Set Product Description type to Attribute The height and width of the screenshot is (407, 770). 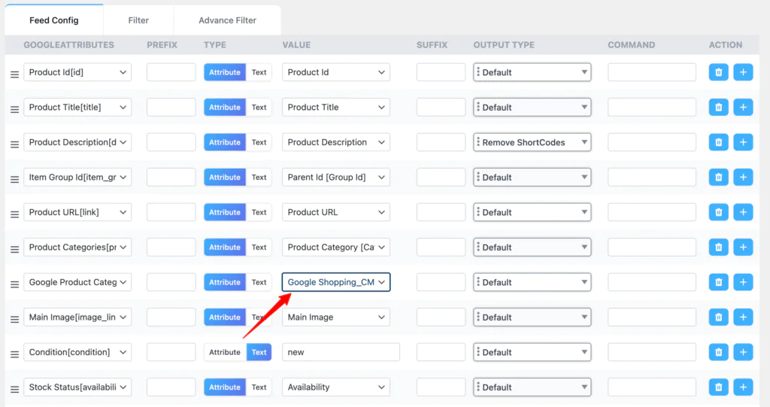[x=225, y=142]
